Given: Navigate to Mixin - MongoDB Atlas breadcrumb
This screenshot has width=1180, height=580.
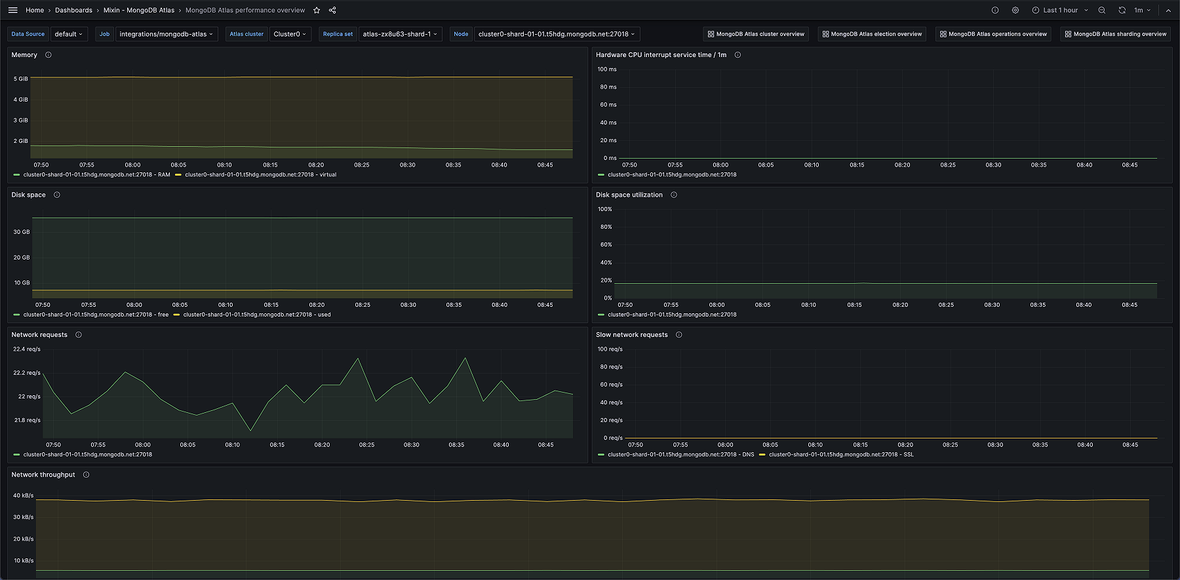Looking at the screenshot, I should (x=139, y=10).
